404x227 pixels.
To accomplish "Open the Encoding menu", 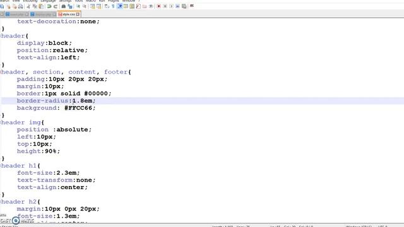I will tap(30, 1).
